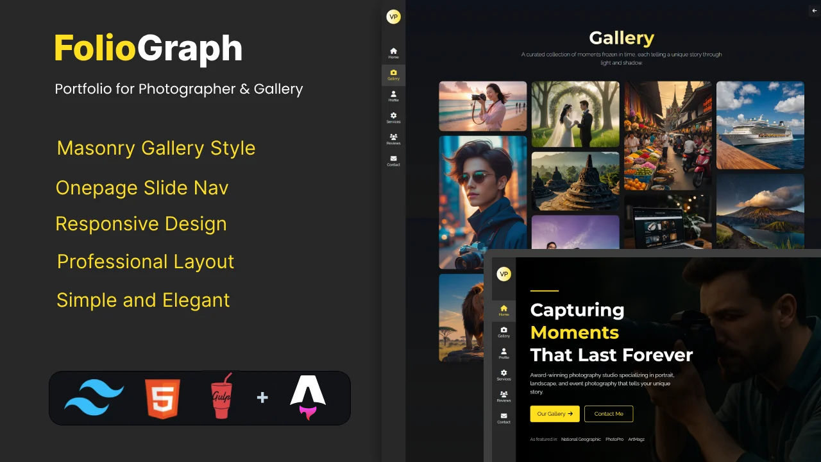Click the Our Gallery button

(x=554, y=414)
